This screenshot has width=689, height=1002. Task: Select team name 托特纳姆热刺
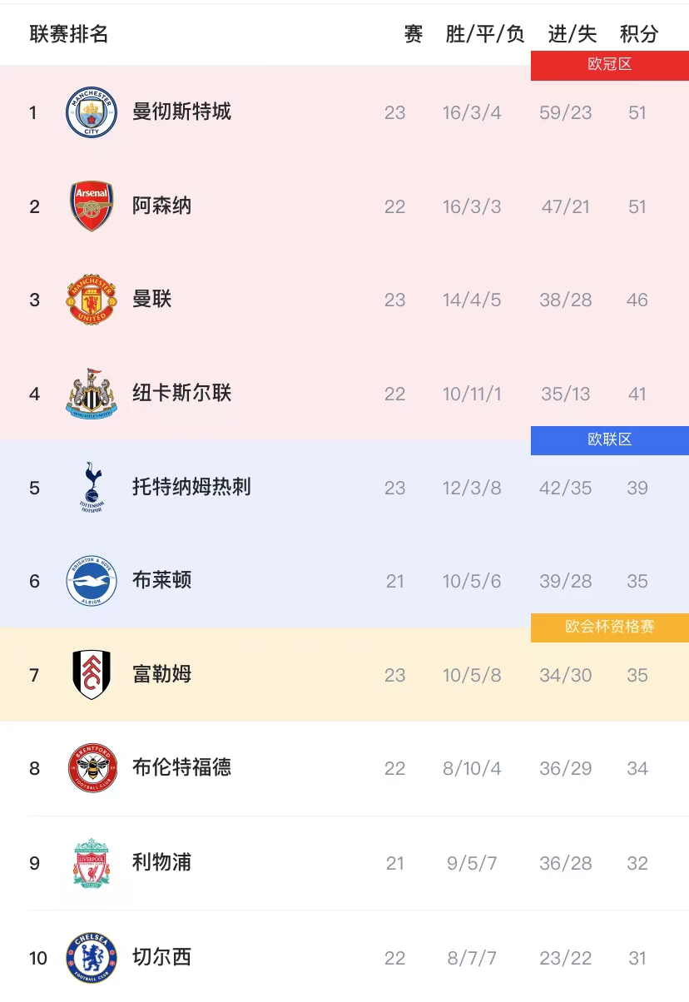[191, 488]
